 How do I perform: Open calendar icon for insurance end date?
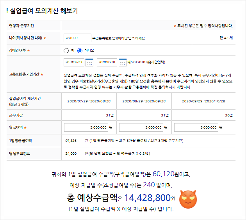tap(123, 63)
